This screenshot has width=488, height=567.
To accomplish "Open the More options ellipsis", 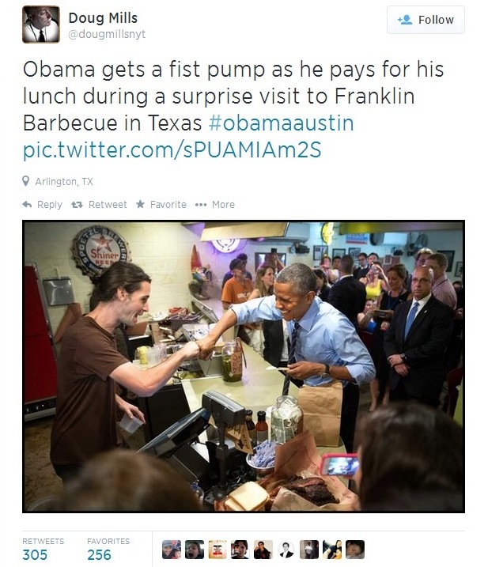I will tap(201, 205).
